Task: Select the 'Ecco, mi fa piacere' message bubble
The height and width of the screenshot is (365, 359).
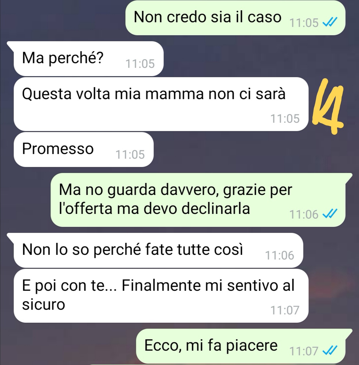Action: (241, 346)
